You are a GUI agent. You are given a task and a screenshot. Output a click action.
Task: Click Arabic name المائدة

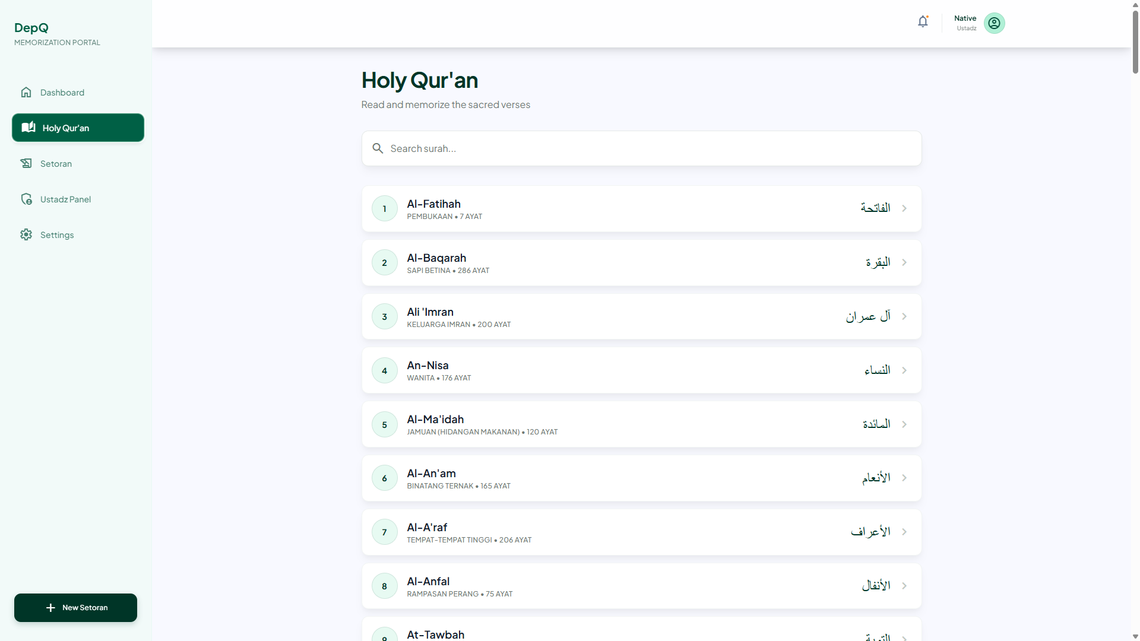coord(876,424)
